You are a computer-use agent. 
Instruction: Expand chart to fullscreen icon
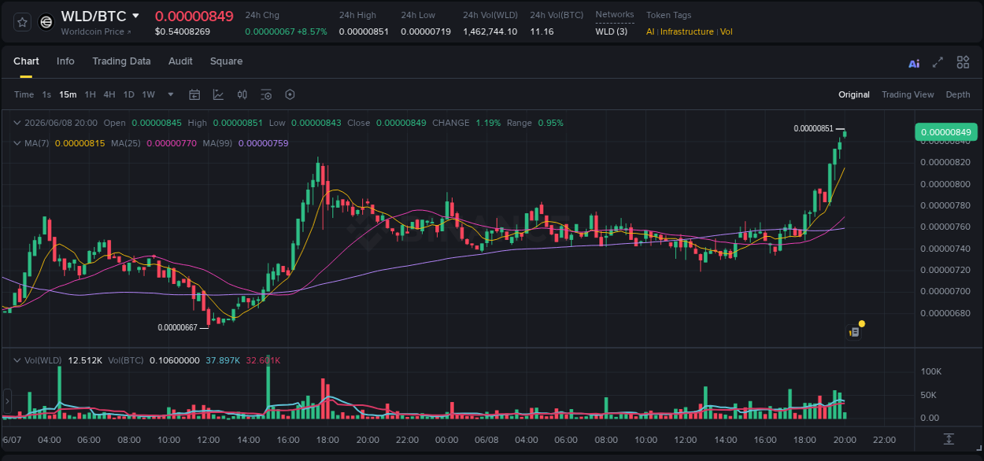pos(938,62)
